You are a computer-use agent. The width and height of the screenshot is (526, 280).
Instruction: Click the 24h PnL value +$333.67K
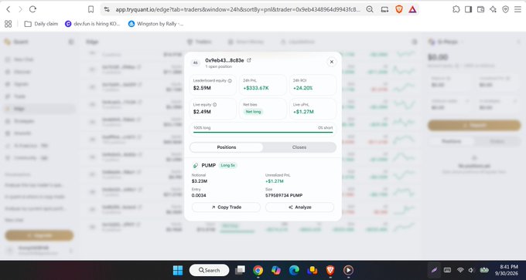click(256, 88)
